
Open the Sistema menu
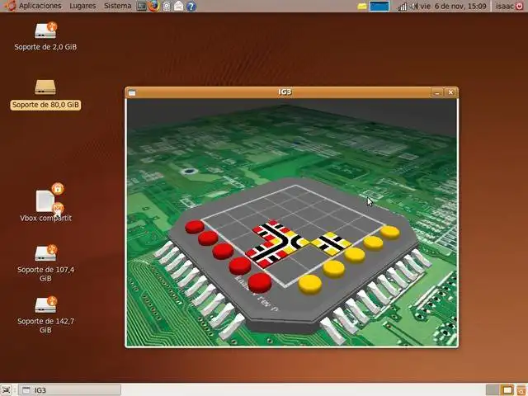(x=117, y=6)
